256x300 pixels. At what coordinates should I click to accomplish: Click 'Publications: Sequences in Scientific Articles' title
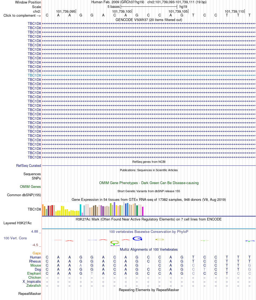(149, 170)
